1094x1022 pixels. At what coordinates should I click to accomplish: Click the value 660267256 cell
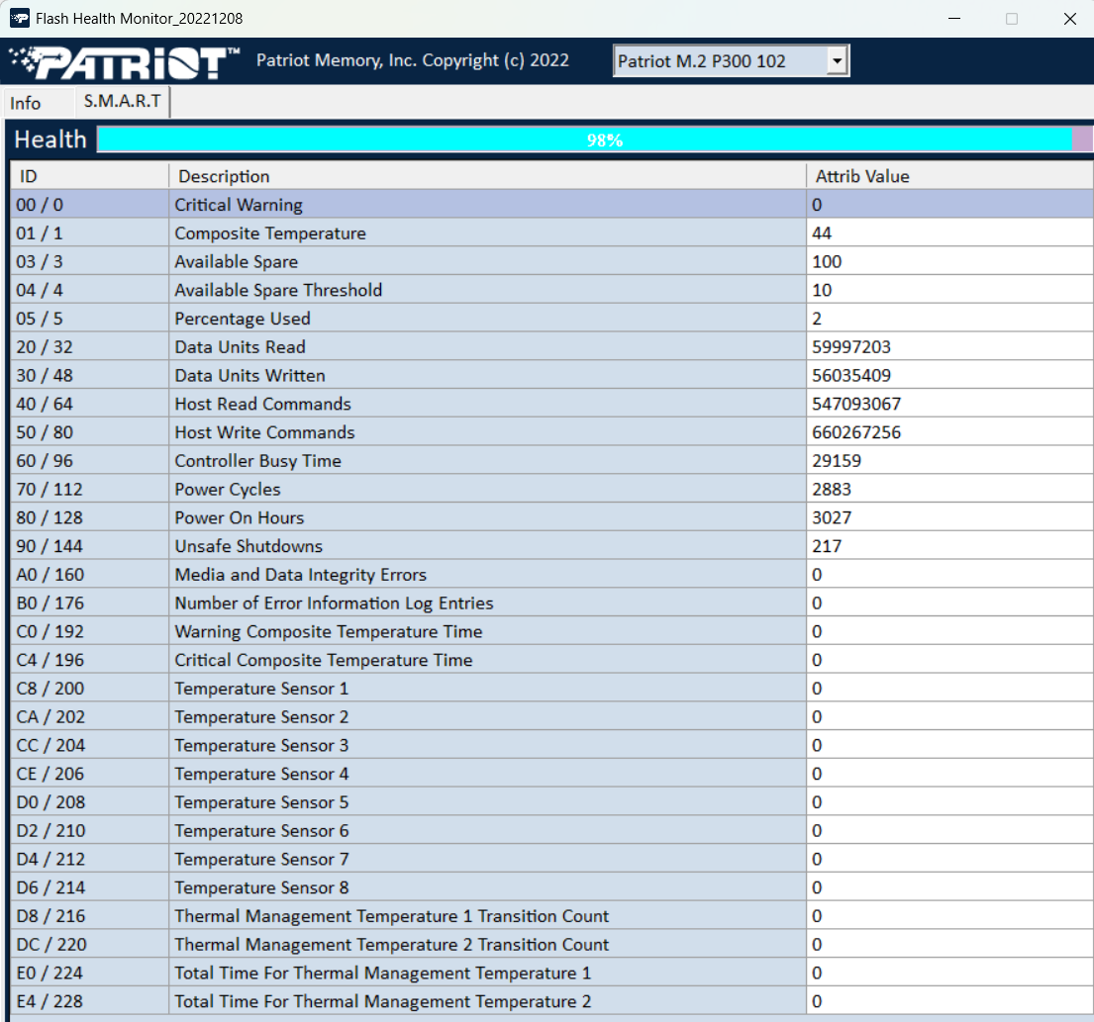(949, 432)
